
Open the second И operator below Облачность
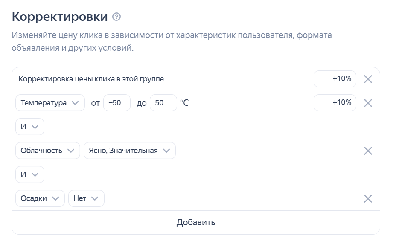[30, 174]
